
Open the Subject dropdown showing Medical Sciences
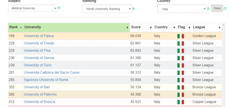(x=33, y=8)
